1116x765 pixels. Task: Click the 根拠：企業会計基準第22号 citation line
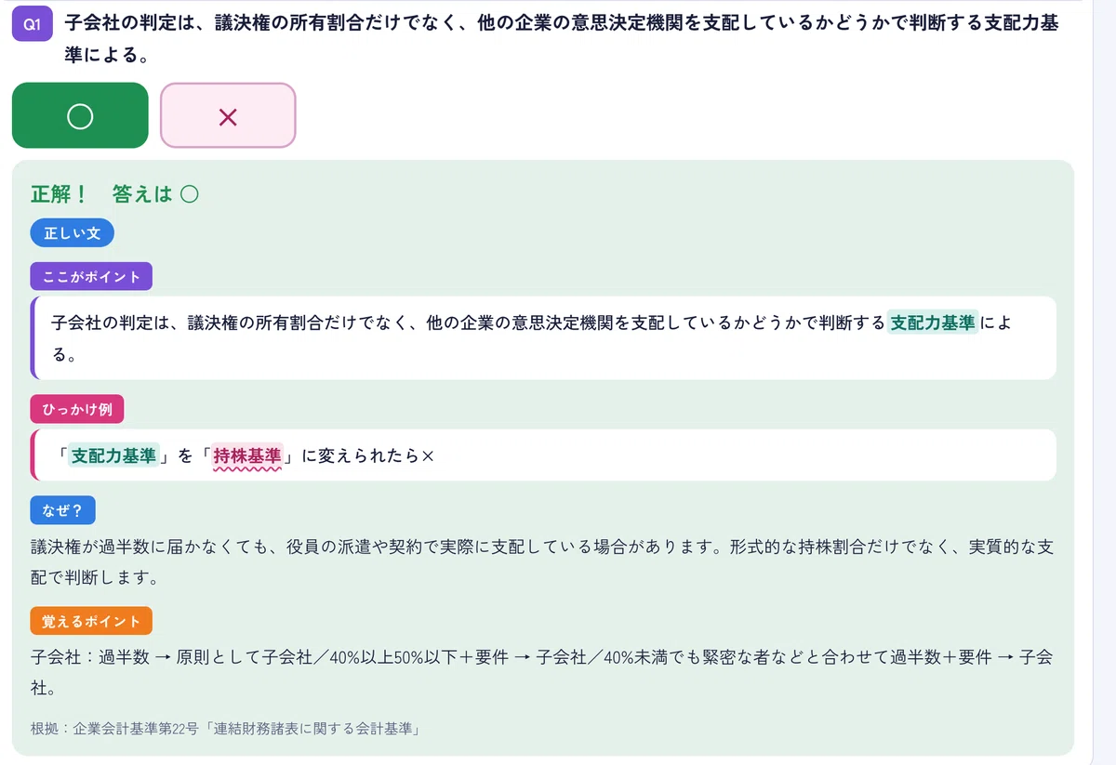[x=225, y=729]
